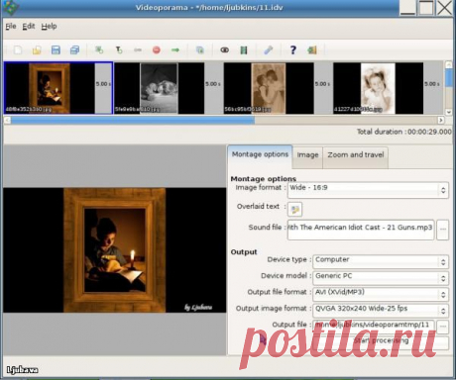The image size is (456, 380).
Task: Click the timeline vertical scroll up arrow
Action: (448, 64)
